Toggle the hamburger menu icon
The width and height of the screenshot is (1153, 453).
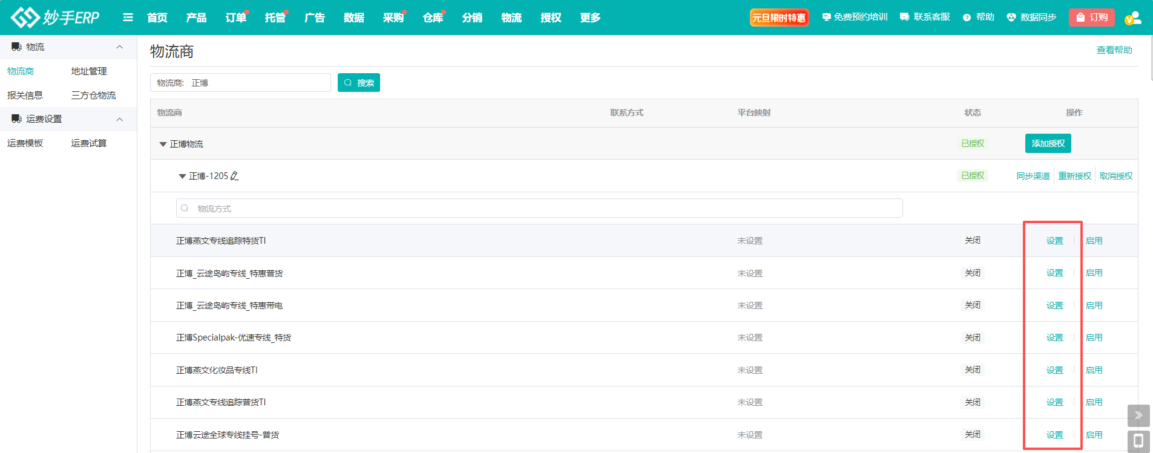pyautogui.click(x=128, y=18)
